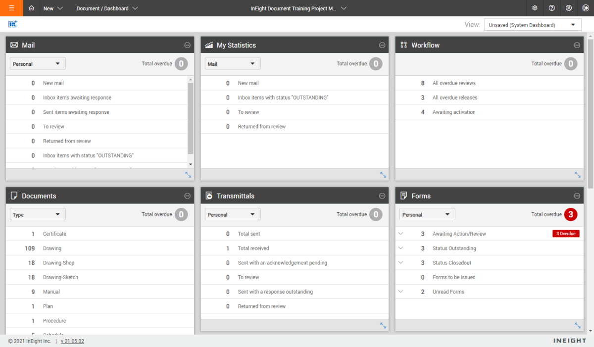Image resolution: width=594 pixels, height=347 pixels.
Task: Collapse the My Statistics widget
Action: (x=382, y=45)
